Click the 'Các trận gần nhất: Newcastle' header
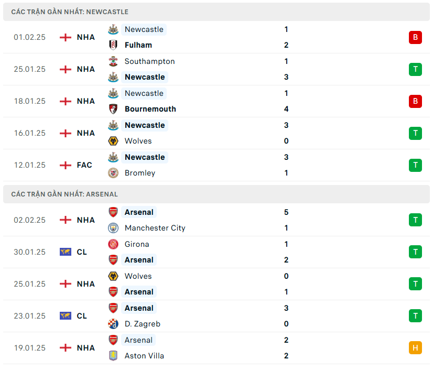This screenshot has height=371, width=433. [70, 12]
